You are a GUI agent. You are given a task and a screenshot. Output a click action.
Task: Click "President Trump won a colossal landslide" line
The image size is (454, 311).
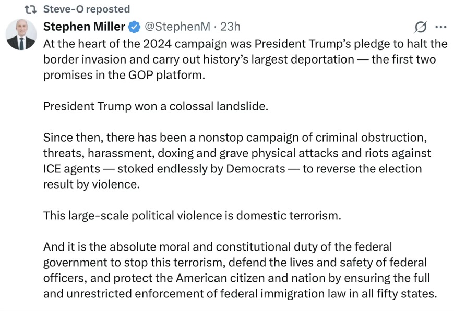point(156,106)
